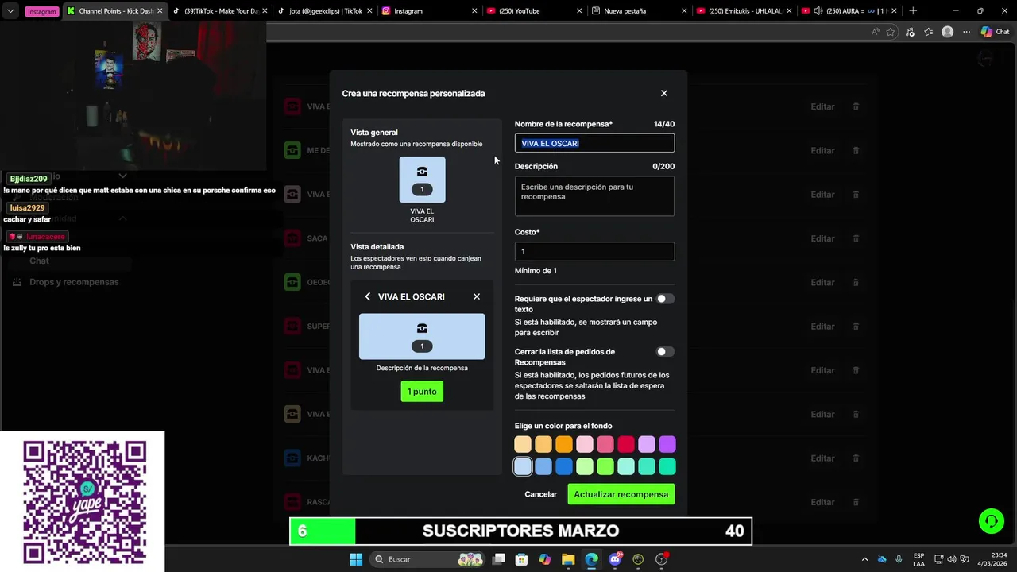Pick the pale peach background color swatch

point(523,444)
